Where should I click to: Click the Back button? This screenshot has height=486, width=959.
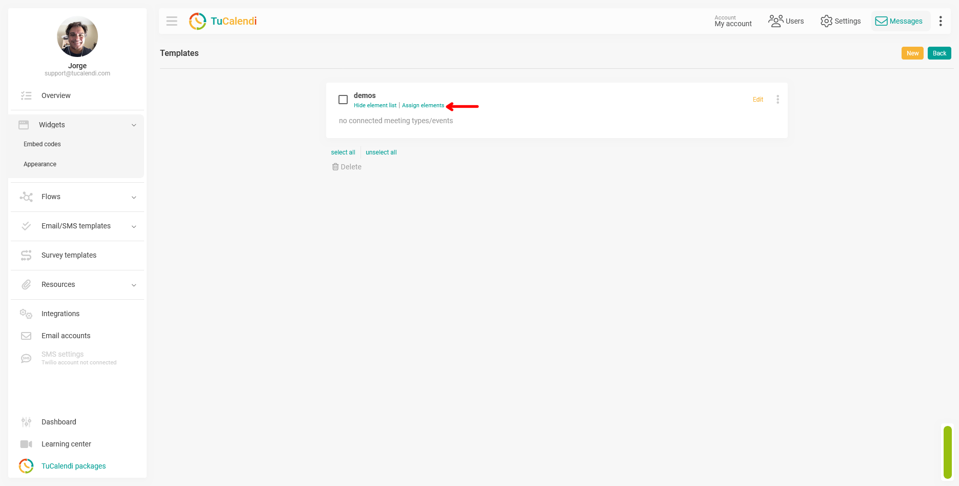[x=939, y=53]
